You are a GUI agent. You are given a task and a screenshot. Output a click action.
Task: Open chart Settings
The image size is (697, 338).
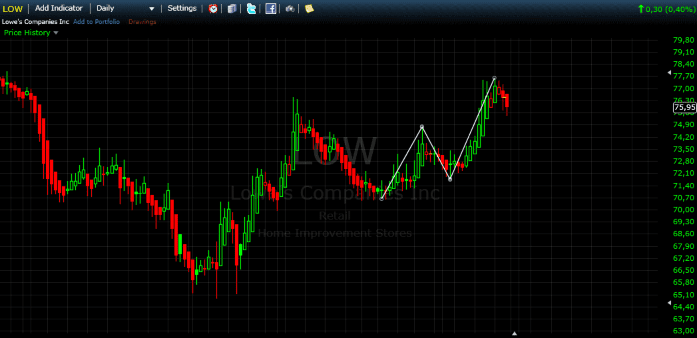click(x=182, y=8)
